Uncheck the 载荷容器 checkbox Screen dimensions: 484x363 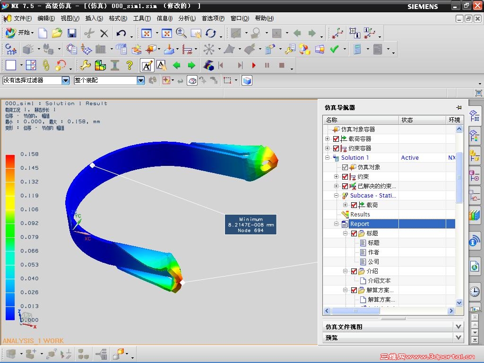[336, 139]
